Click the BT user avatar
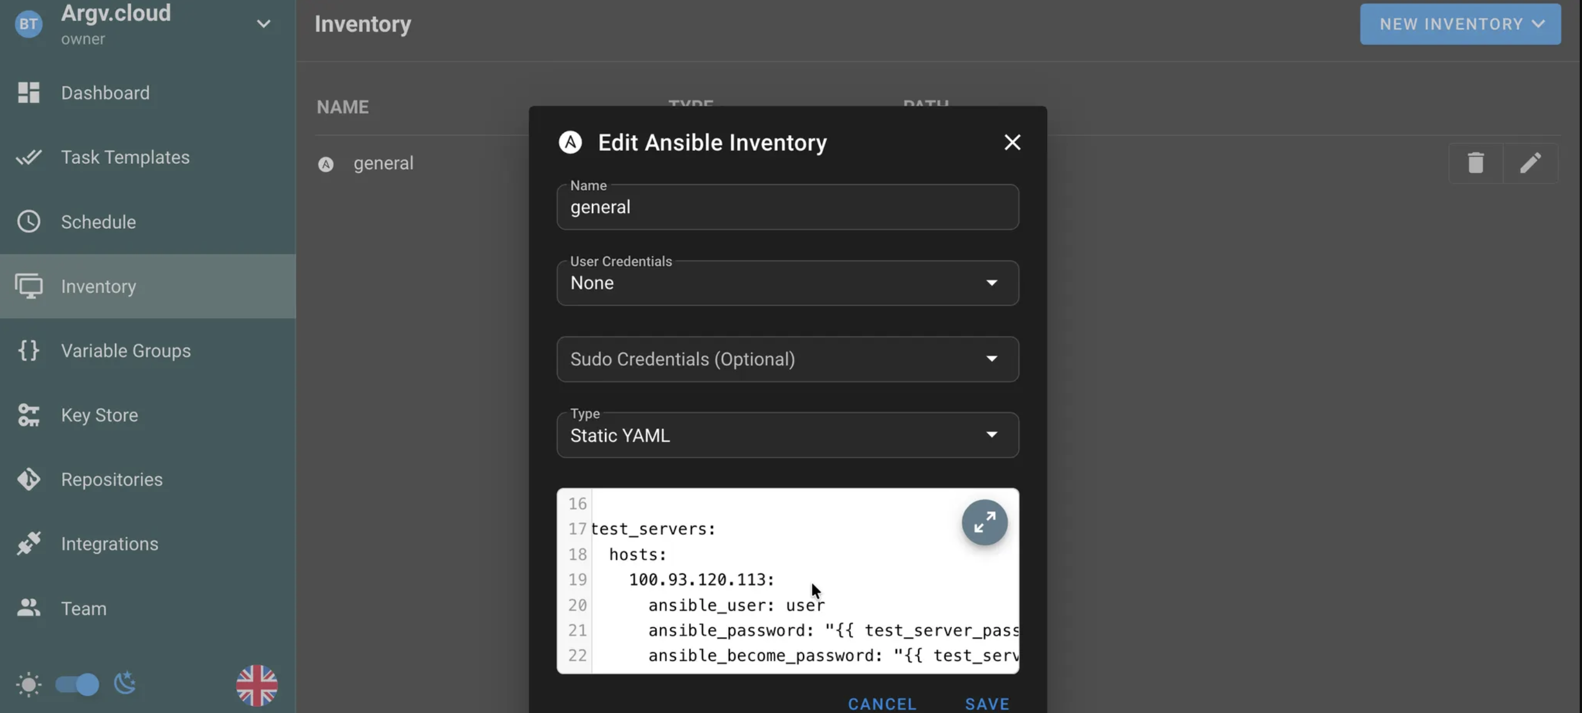 (28, 24)
